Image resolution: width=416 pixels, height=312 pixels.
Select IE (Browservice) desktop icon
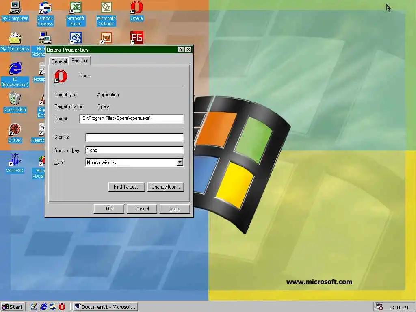tap(15, 74)
